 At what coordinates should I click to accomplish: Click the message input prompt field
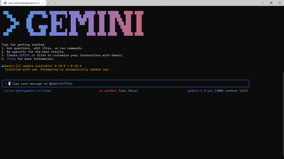127,84
